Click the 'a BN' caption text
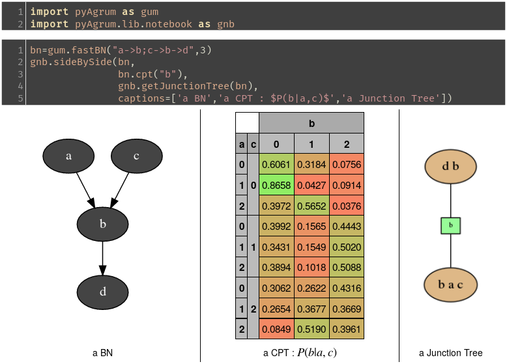The image size is (507, 364). point(102,353)
